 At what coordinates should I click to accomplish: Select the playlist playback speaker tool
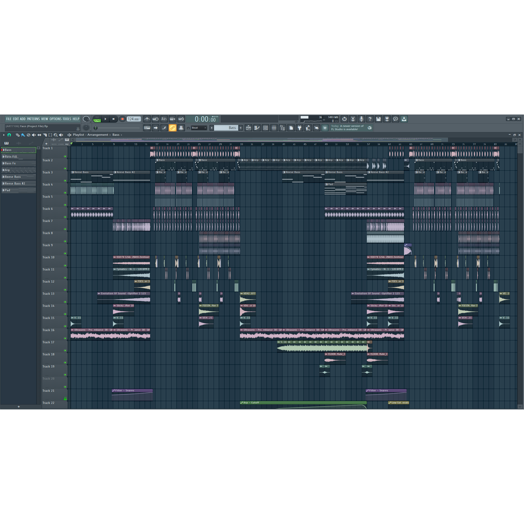[61, 135]
